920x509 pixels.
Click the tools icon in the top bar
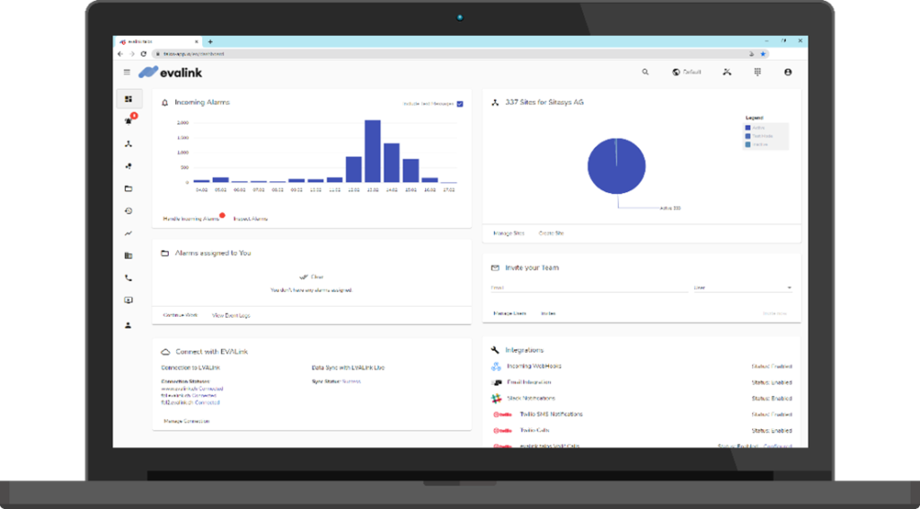(727, 72)
